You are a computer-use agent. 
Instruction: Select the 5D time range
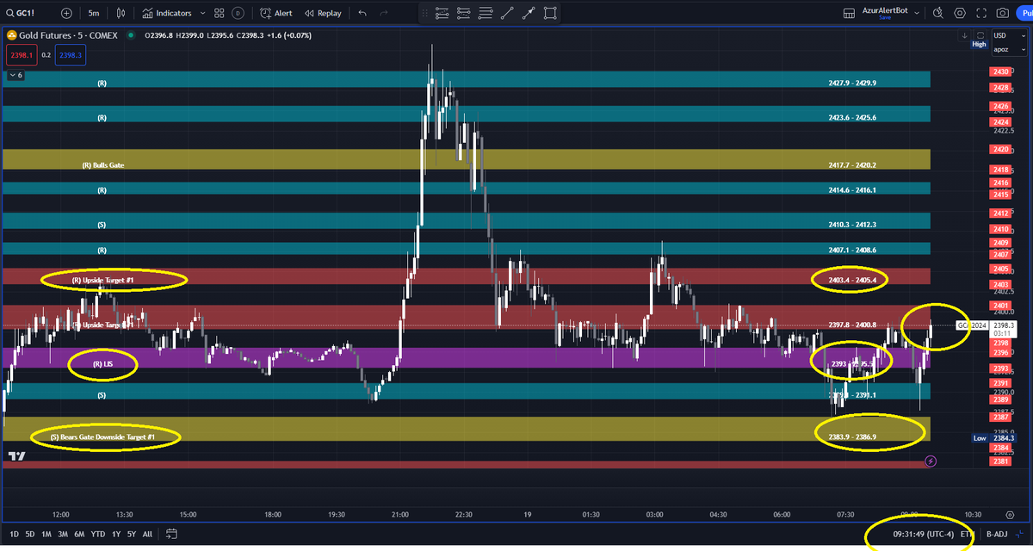(31, 534)
